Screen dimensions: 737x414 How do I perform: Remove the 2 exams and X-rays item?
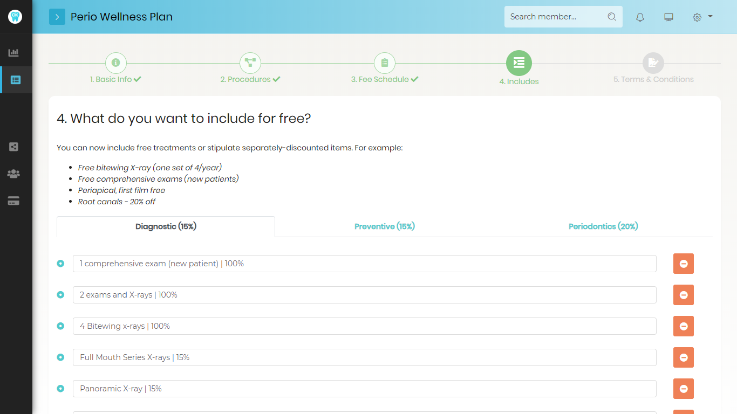(684, 295)
